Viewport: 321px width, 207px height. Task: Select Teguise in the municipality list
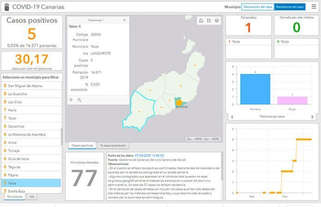31,167
